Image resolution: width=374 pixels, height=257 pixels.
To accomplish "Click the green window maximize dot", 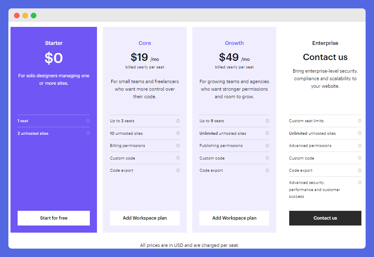I will [x=34, y=16].
